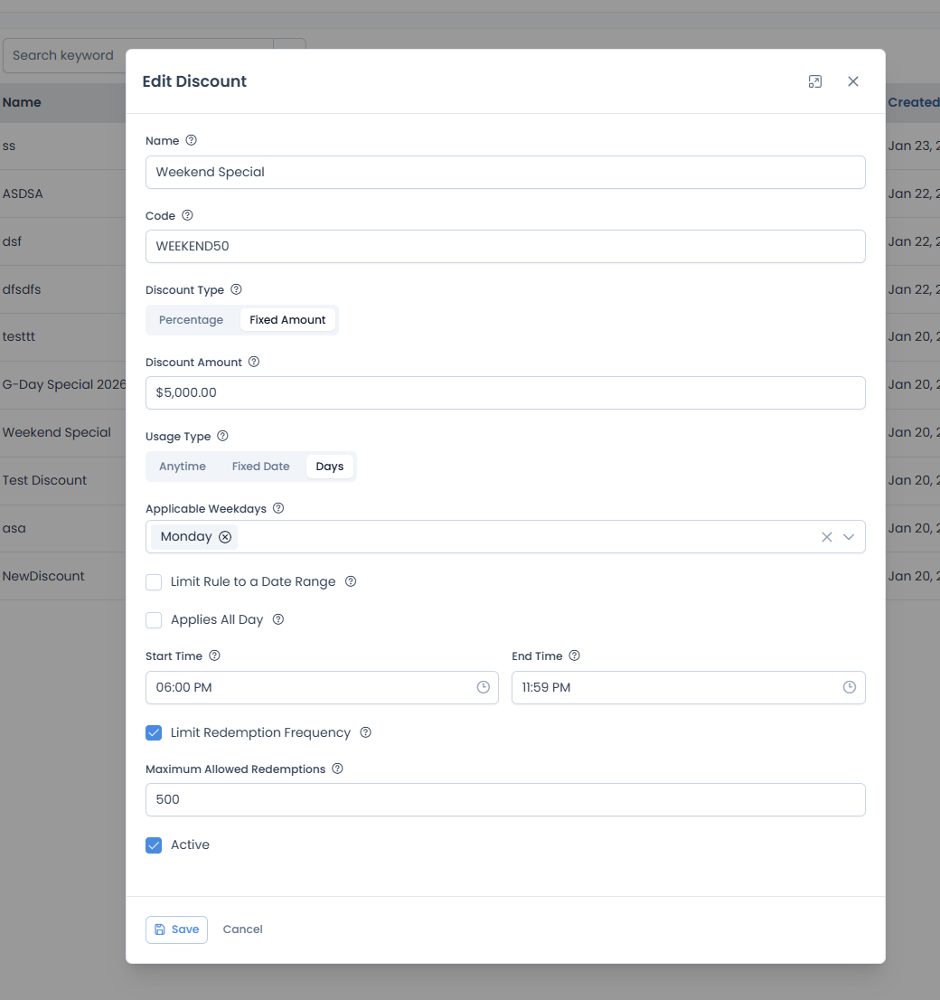Click into the Name field
Viewport: 940px width, 1000px height.
pos(505,172)
